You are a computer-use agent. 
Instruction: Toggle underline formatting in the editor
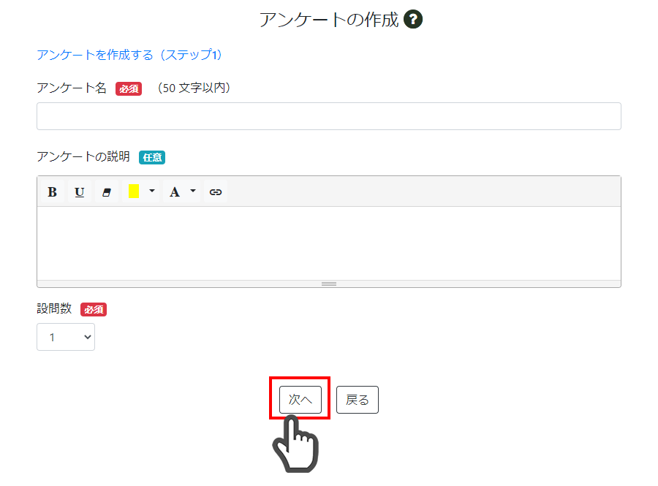(79, 192)
